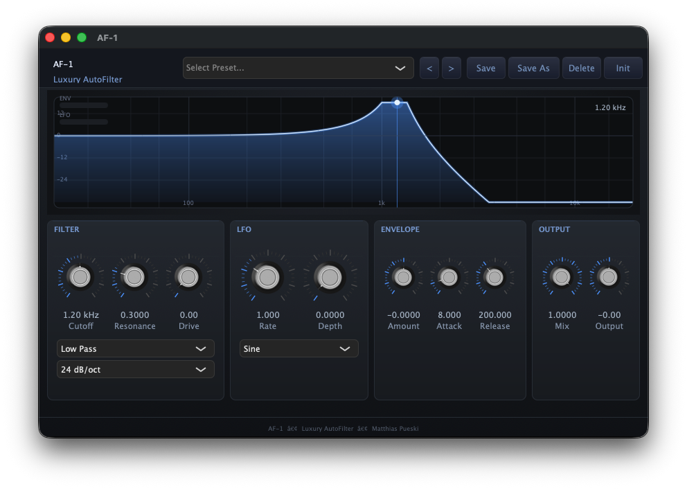Close the AF-1 window with red button

click(x=50, y=37)
